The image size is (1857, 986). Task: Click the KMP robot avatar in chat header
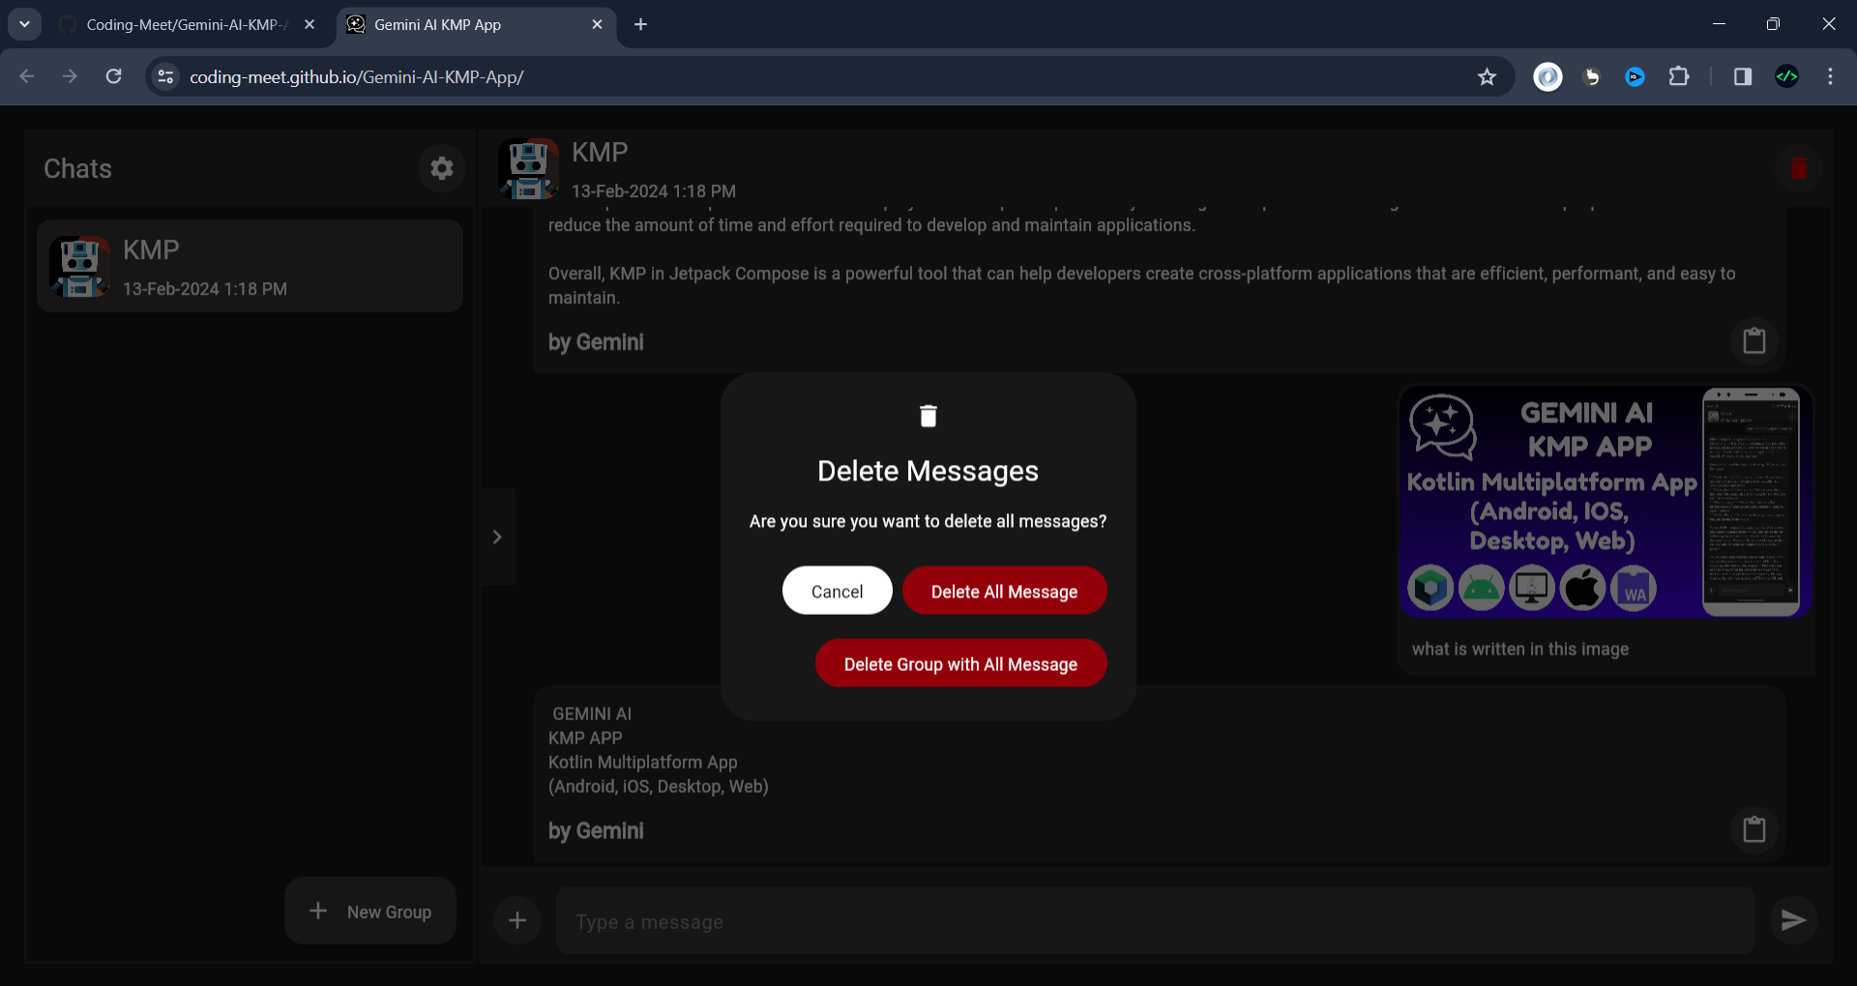pyautogui.click(x=528, y=168)
